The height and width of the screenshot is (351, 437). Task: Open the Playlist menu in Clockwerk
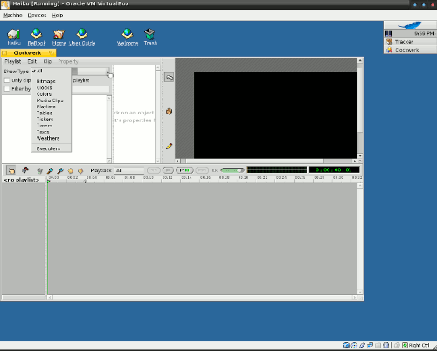pos(13,61)
